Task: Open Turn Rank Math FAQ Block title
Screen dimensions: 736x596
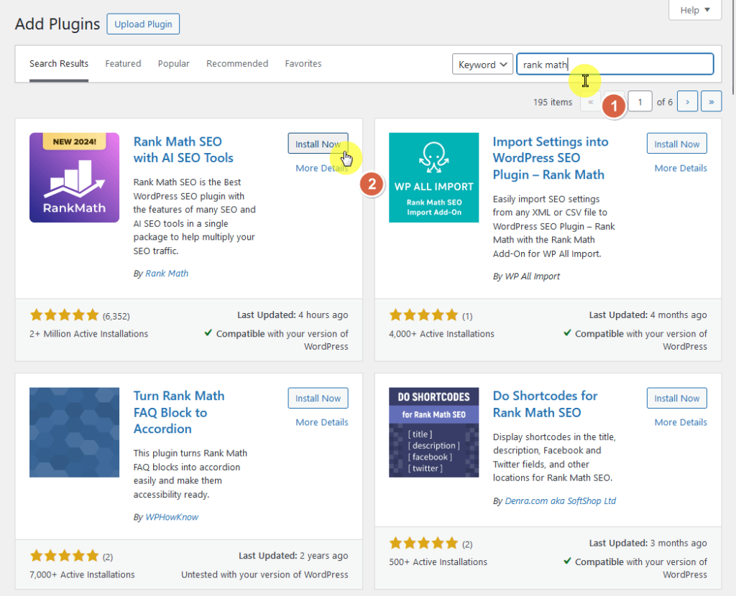Action: 179,412
